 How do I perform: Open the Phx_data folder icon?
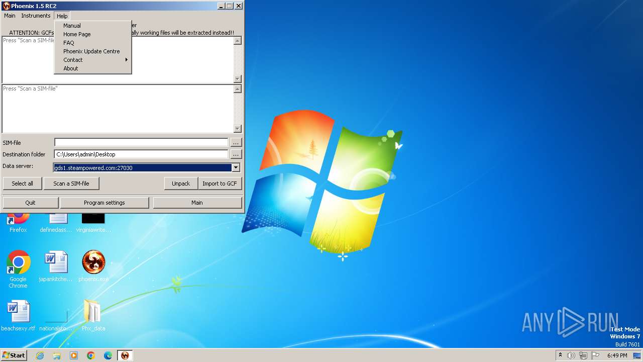click(x=93, y=315)
